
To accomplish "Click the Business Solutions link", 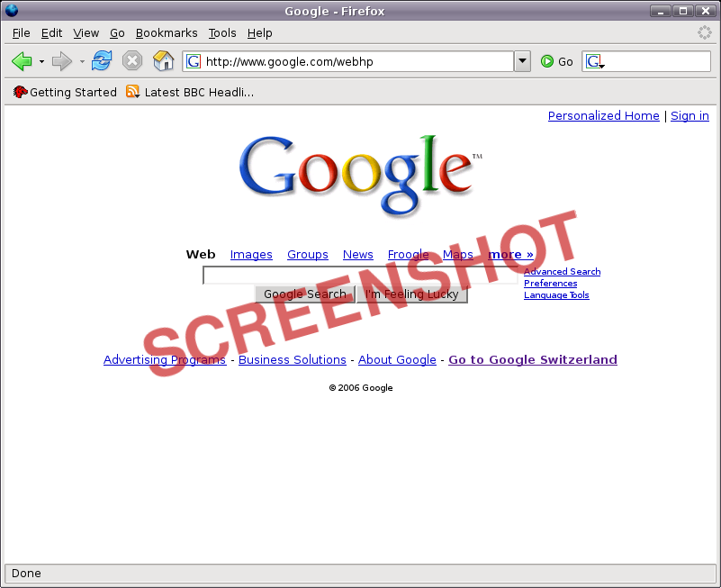I will [x=292, y=360].
